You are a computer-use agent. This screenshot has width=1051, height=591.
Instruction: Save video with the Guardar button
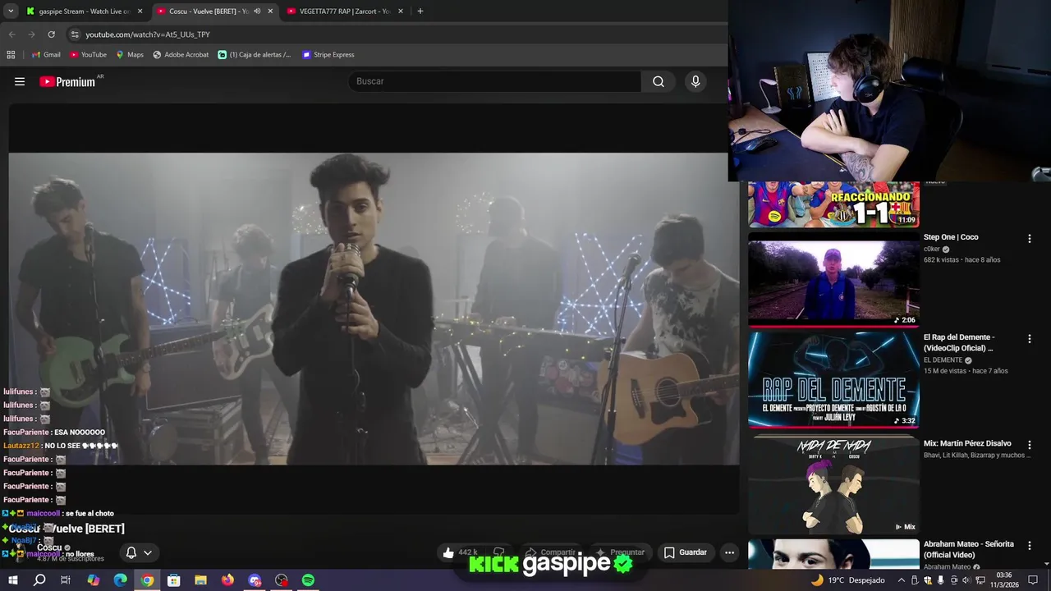click(x=685, y=552)
